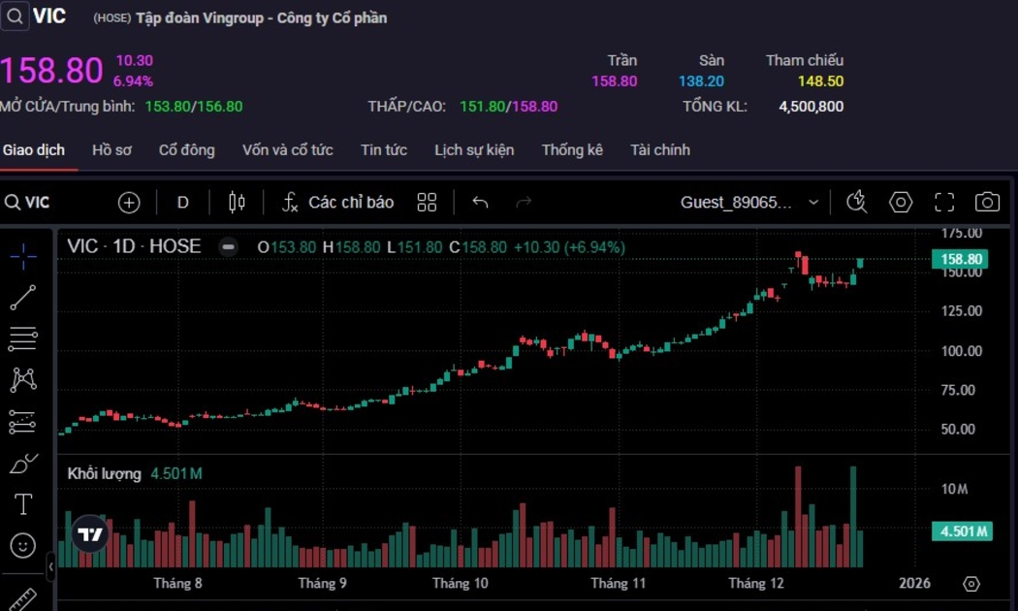Viewport: 1018px width, 611px height.
Task: Open the emoji icons tool
Action: (x=23, y=545)
